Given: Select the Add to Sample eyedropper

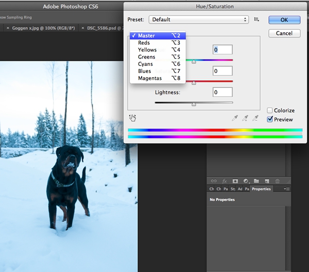Looking at the screenshot, I should pos(245,118).
